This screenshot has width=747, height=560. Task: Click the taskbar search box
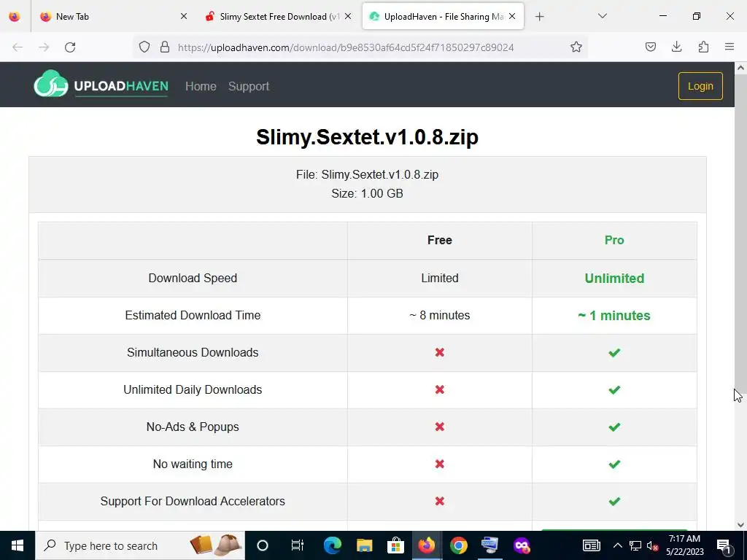[x=139, y=545]
